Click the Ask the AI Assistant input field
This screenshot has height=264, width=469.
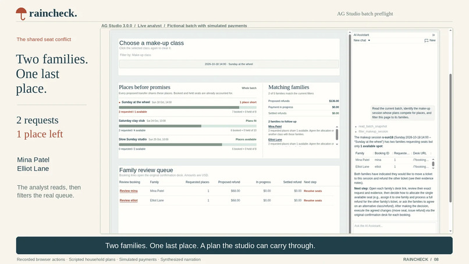(x=394, y=226)
